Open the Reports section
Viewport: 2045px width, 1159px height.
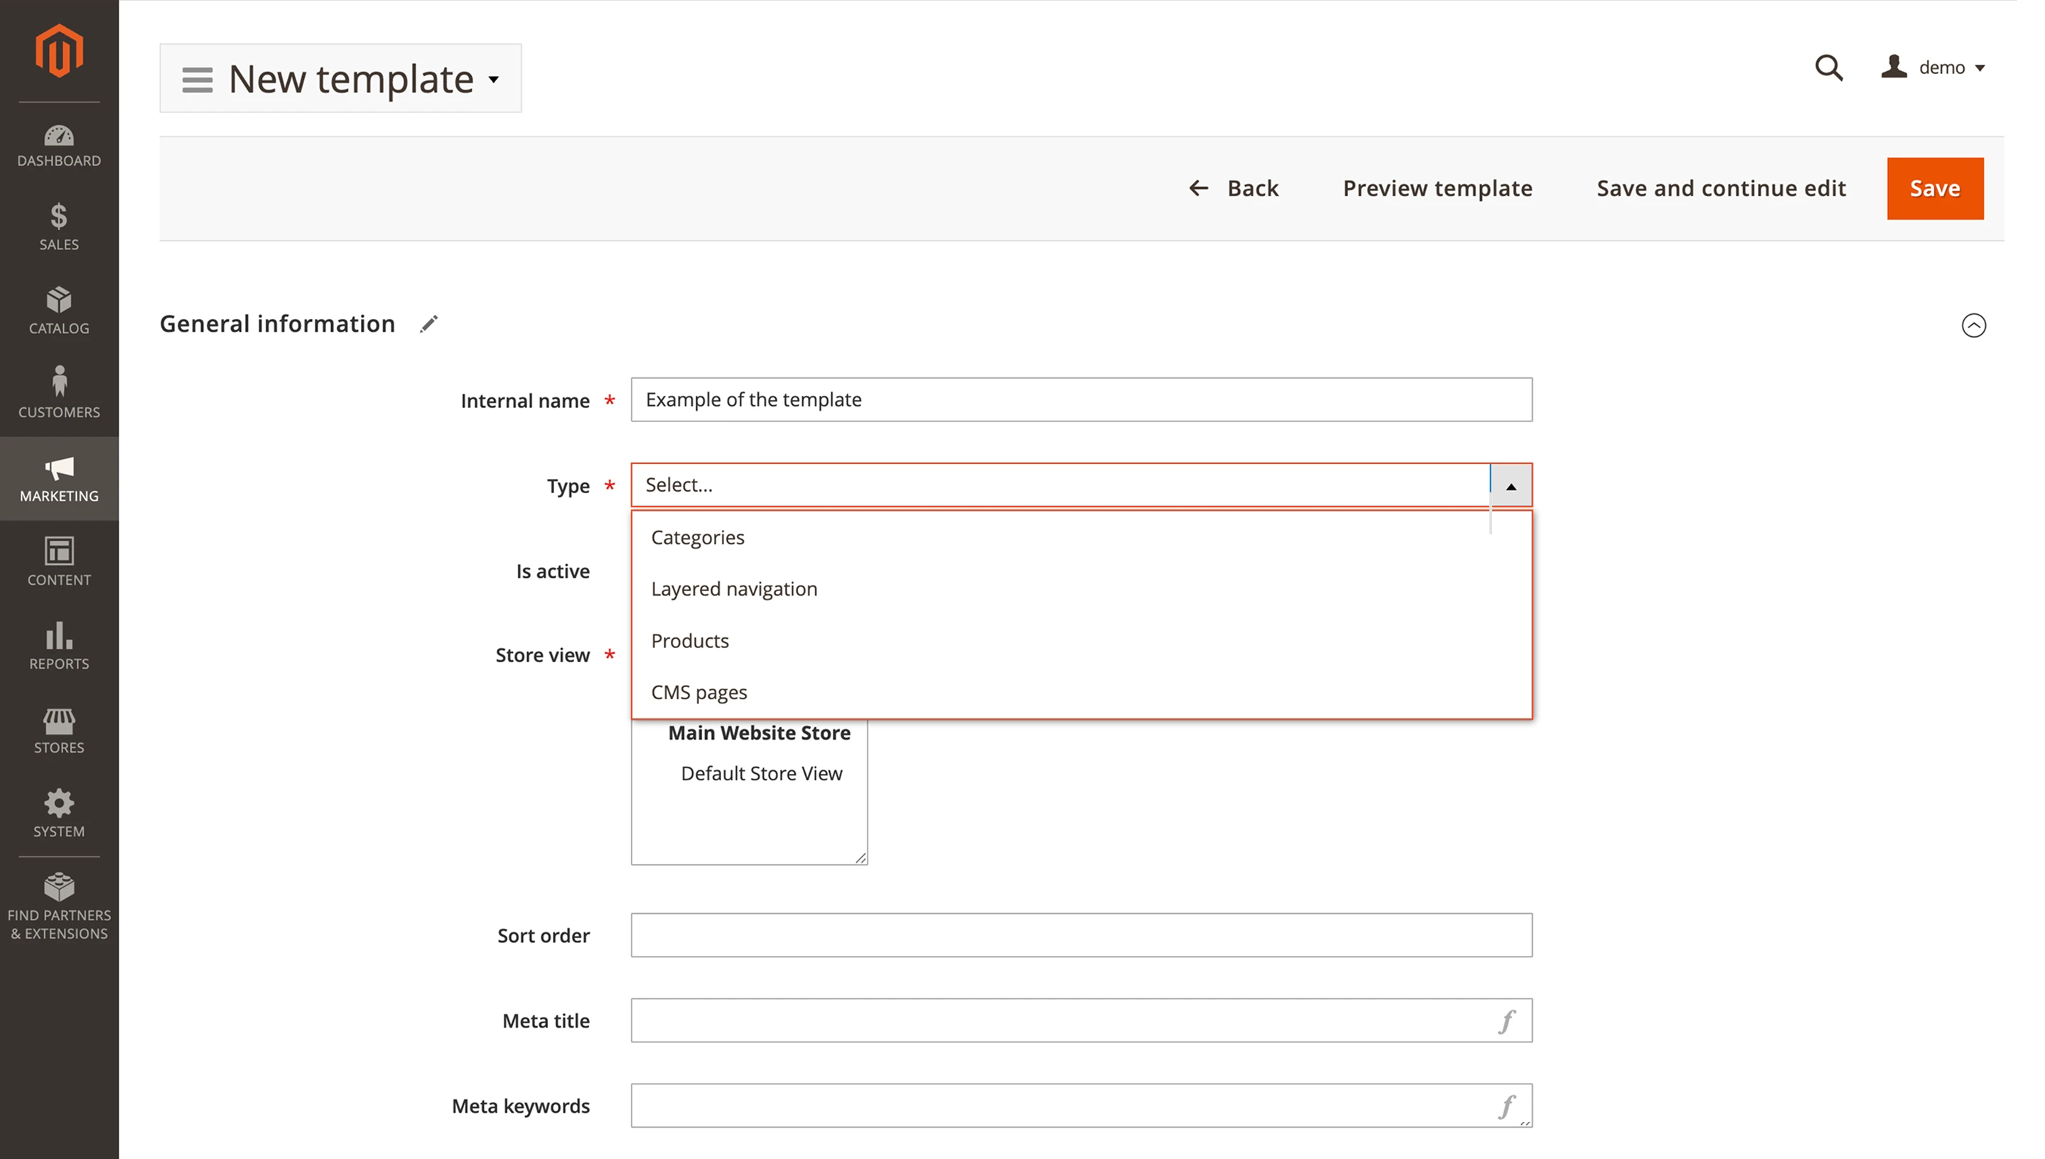[x=59, y=647]
